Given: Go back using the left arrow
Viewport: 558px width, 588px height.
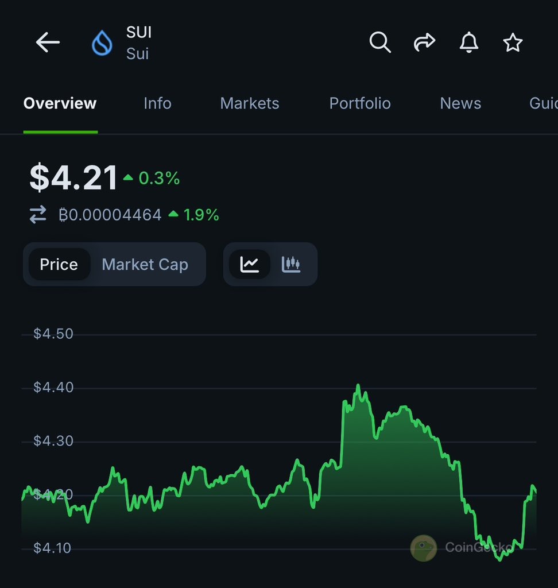Looking at the screenshot, I should click(48, 42).
